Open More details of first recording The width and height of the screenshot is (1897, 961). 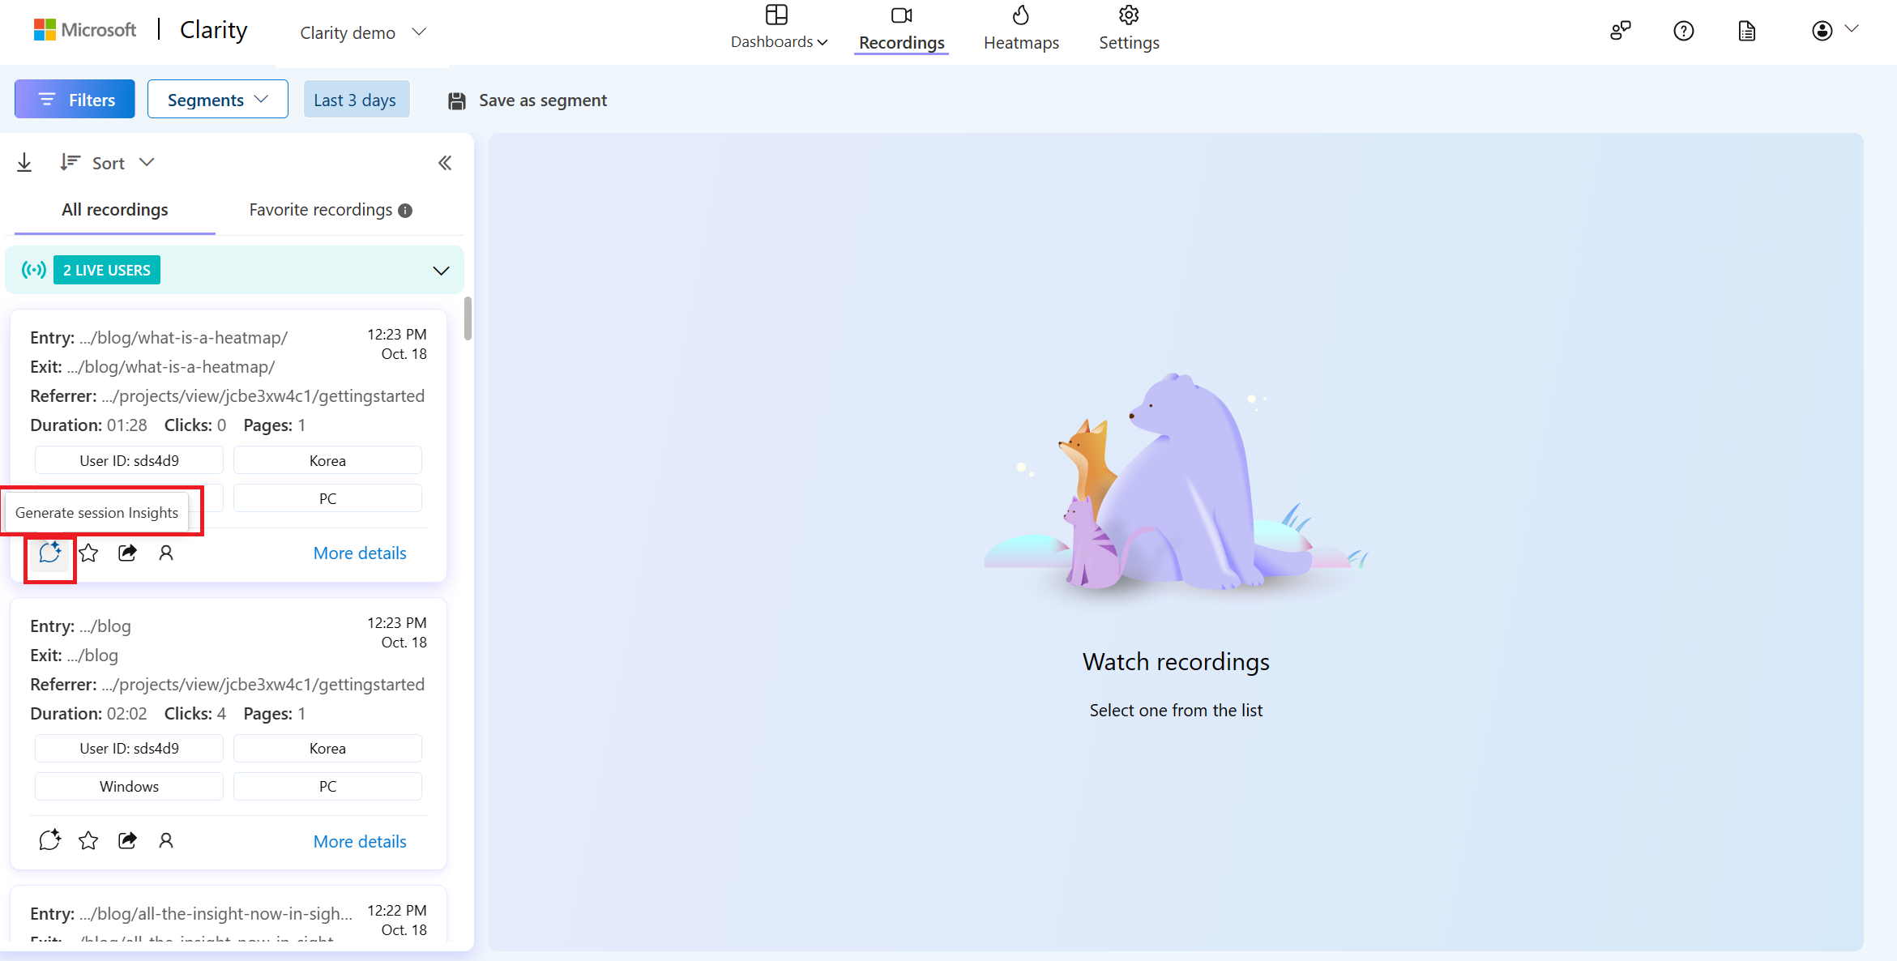tap(360, 553)
